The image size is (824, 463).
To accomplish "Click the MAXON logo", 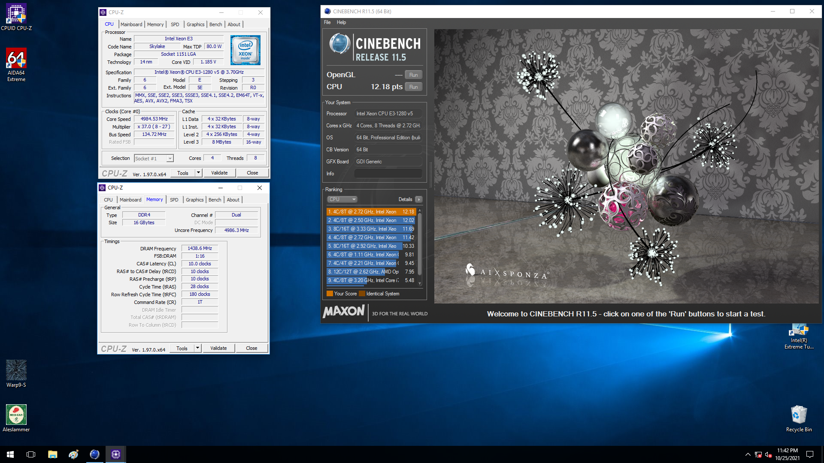I will click(344, 311).
